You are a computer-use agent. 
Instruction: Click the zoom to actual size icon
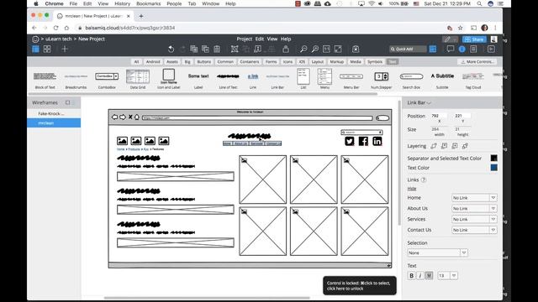pyautogui.click(x=326, y=49)
